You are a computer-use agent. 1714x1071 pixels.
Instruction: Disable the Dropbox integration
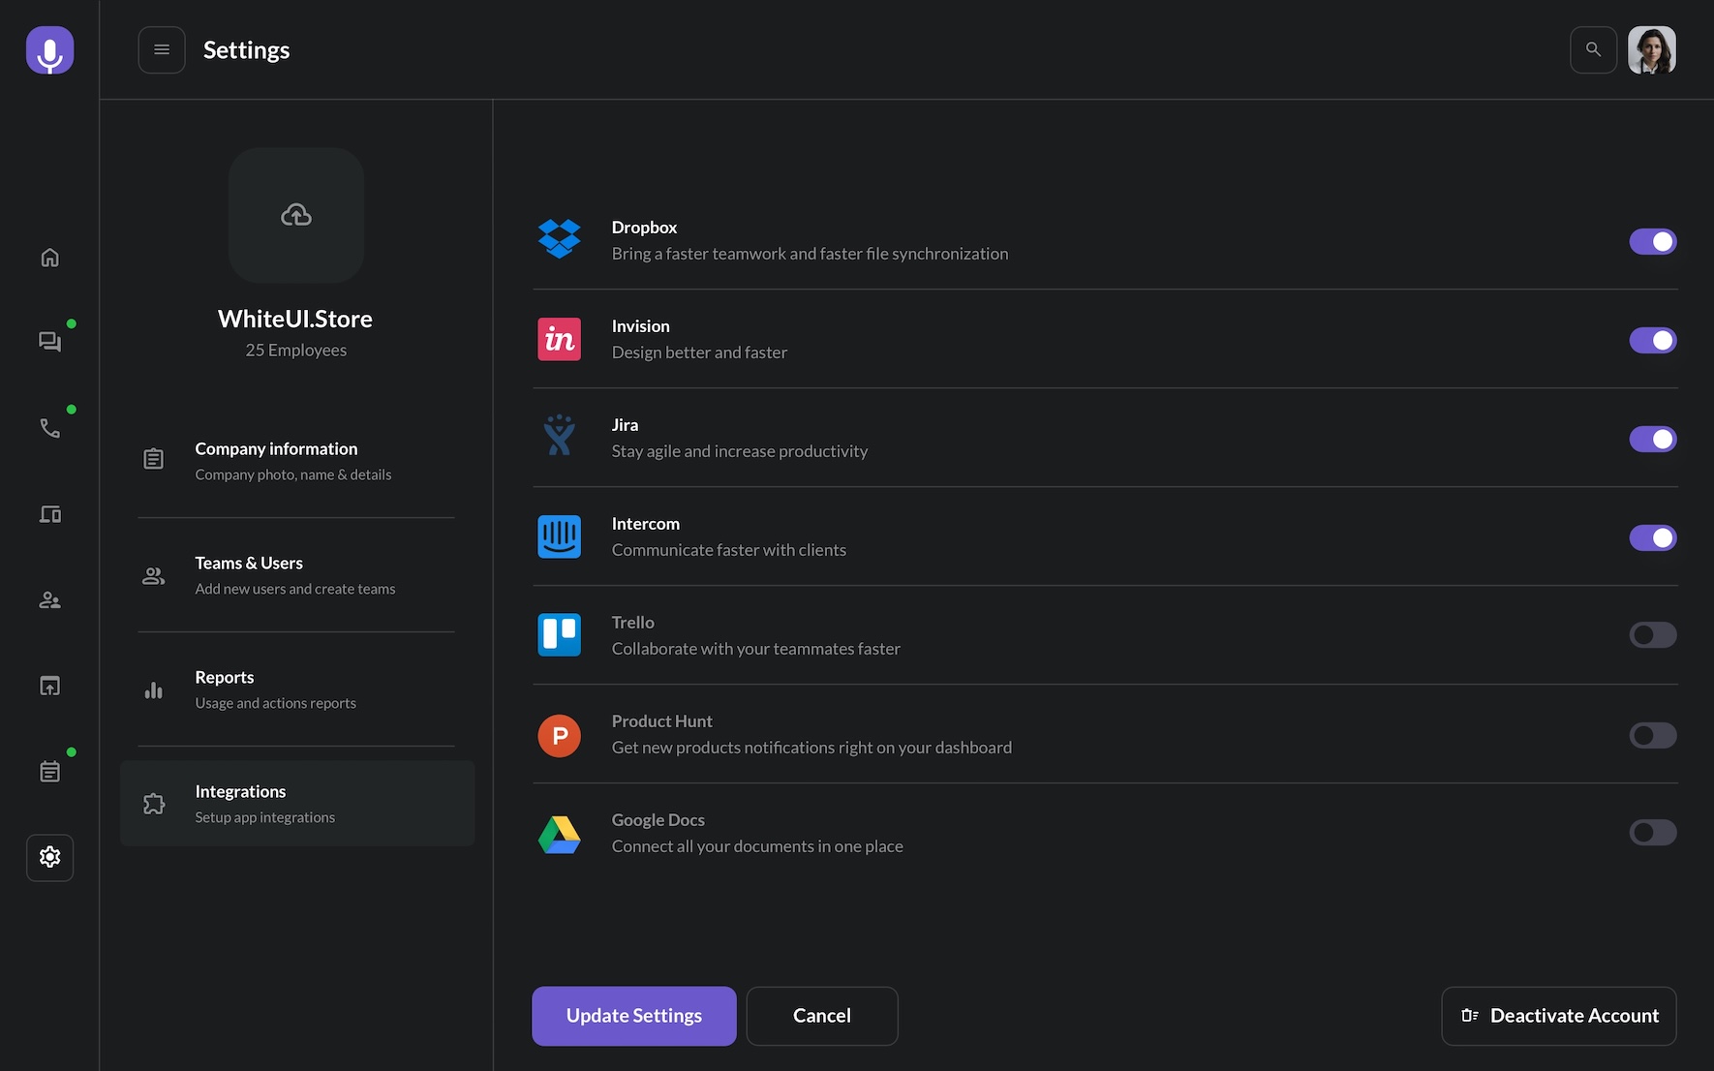(1653, 241)
